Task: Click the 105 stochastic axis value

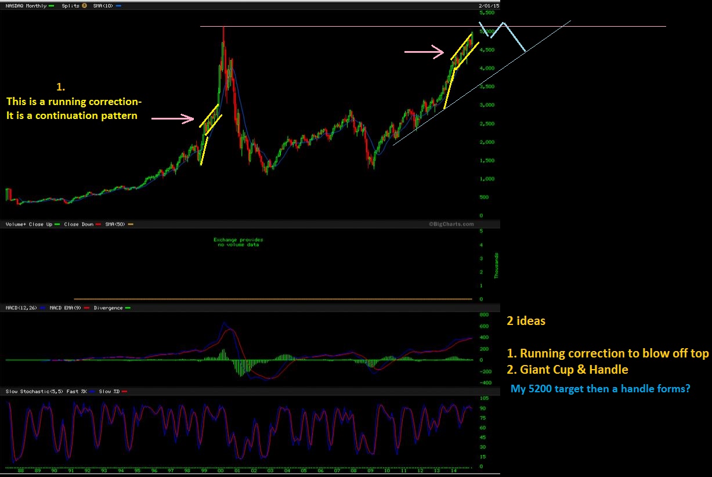Action: [483, 399]
